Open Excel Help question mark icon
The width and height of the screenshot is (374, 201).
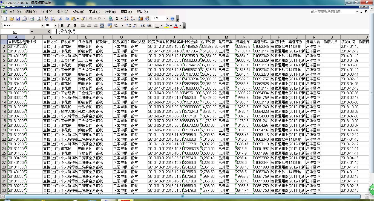coord(172,19)
